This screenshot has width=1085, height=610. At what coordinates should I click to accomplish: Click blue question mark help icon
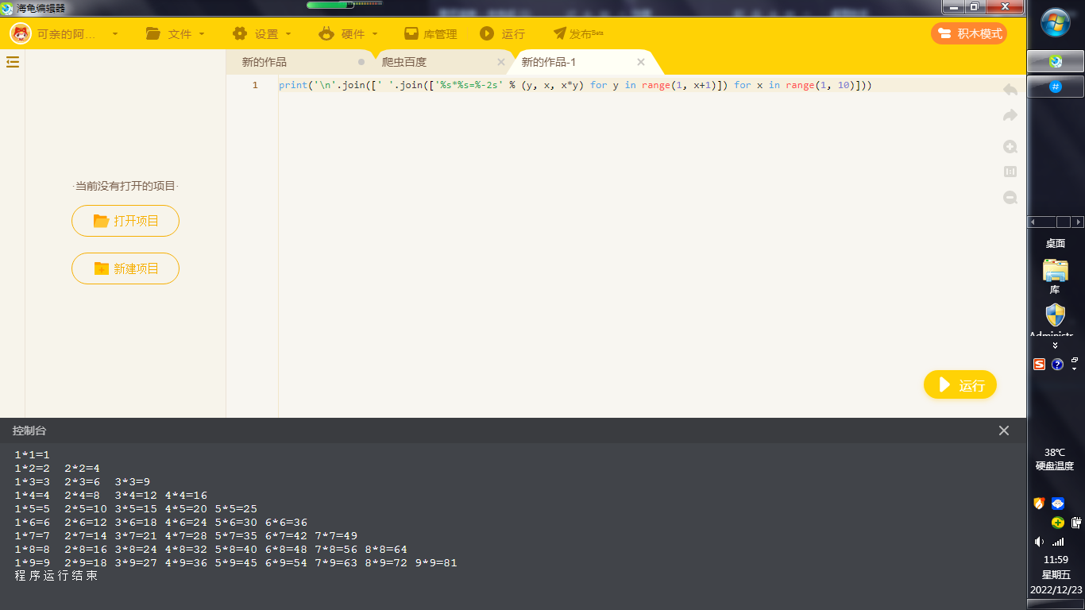coord(1057,364)
